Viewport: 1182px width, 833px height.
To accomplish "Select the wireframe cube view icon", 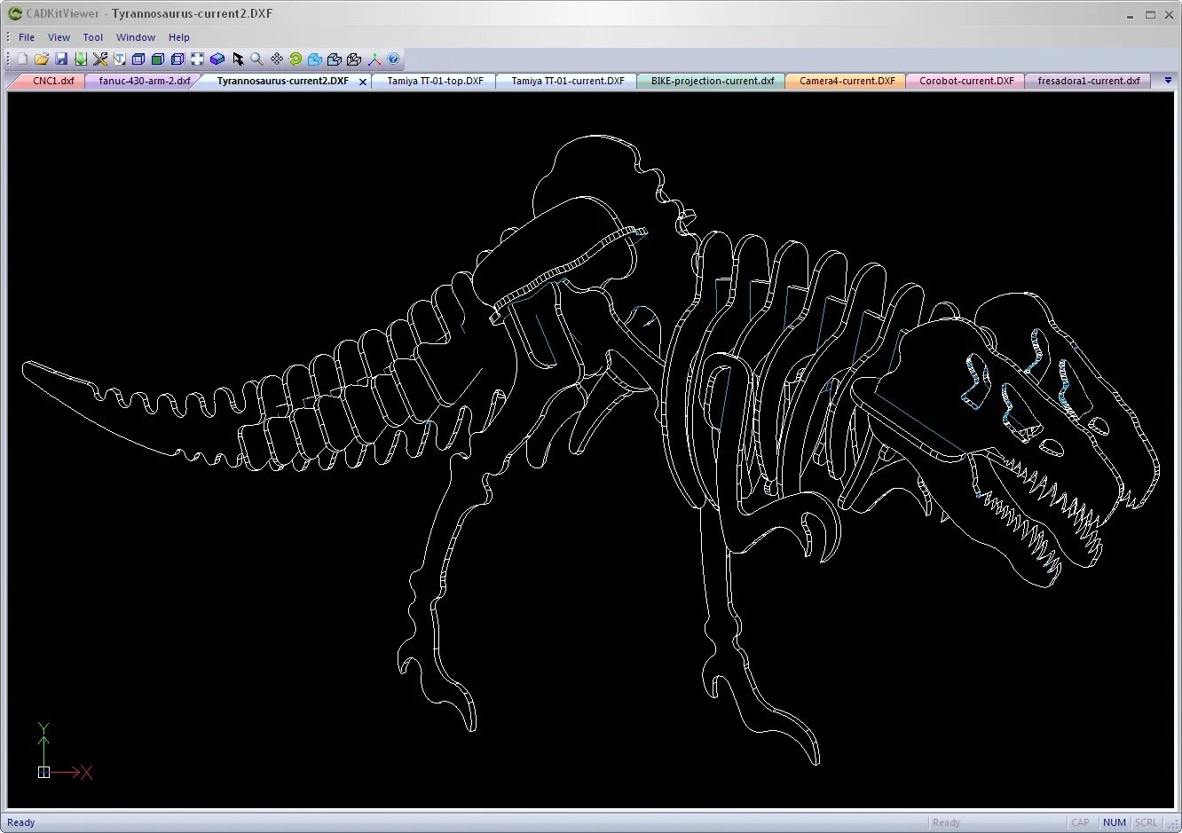I will click(138, 59).
